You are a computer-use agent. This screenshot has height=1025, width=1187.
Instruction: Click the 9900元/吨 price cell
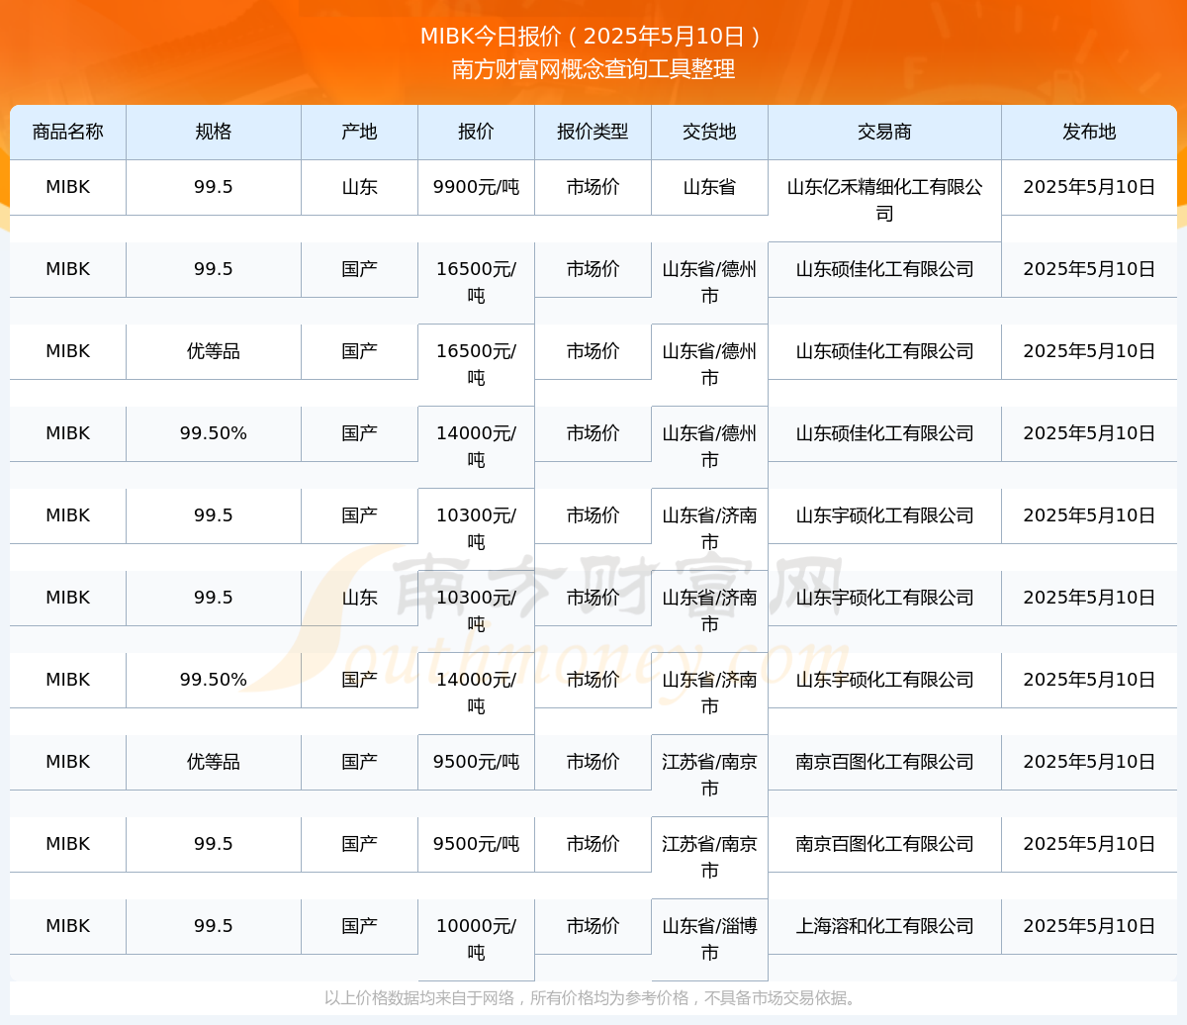pyautogui.click(x=477, y=187)
